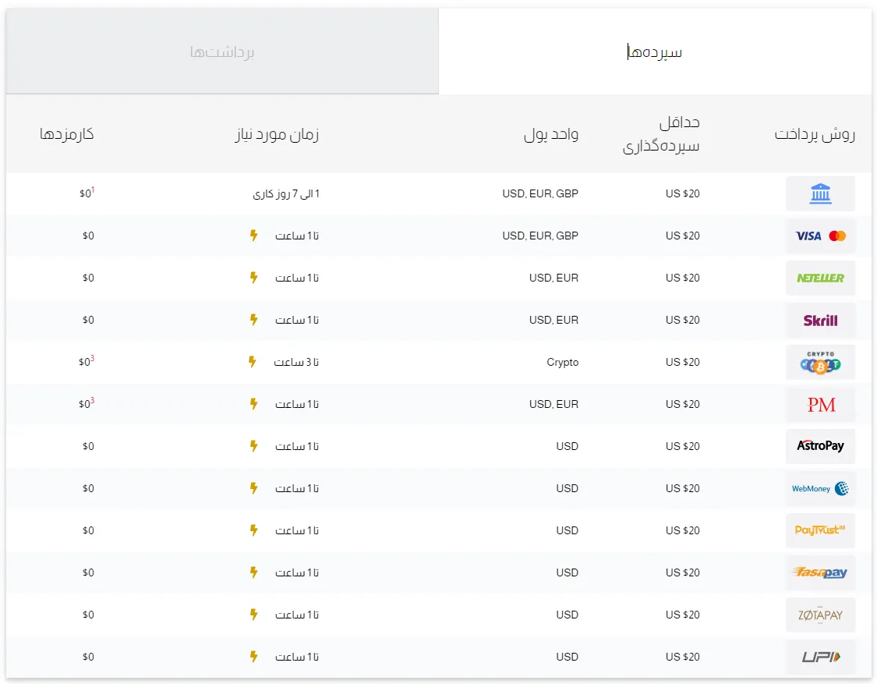
Task: Click the FasaPay logo
Action: click(x=820, y=572)
